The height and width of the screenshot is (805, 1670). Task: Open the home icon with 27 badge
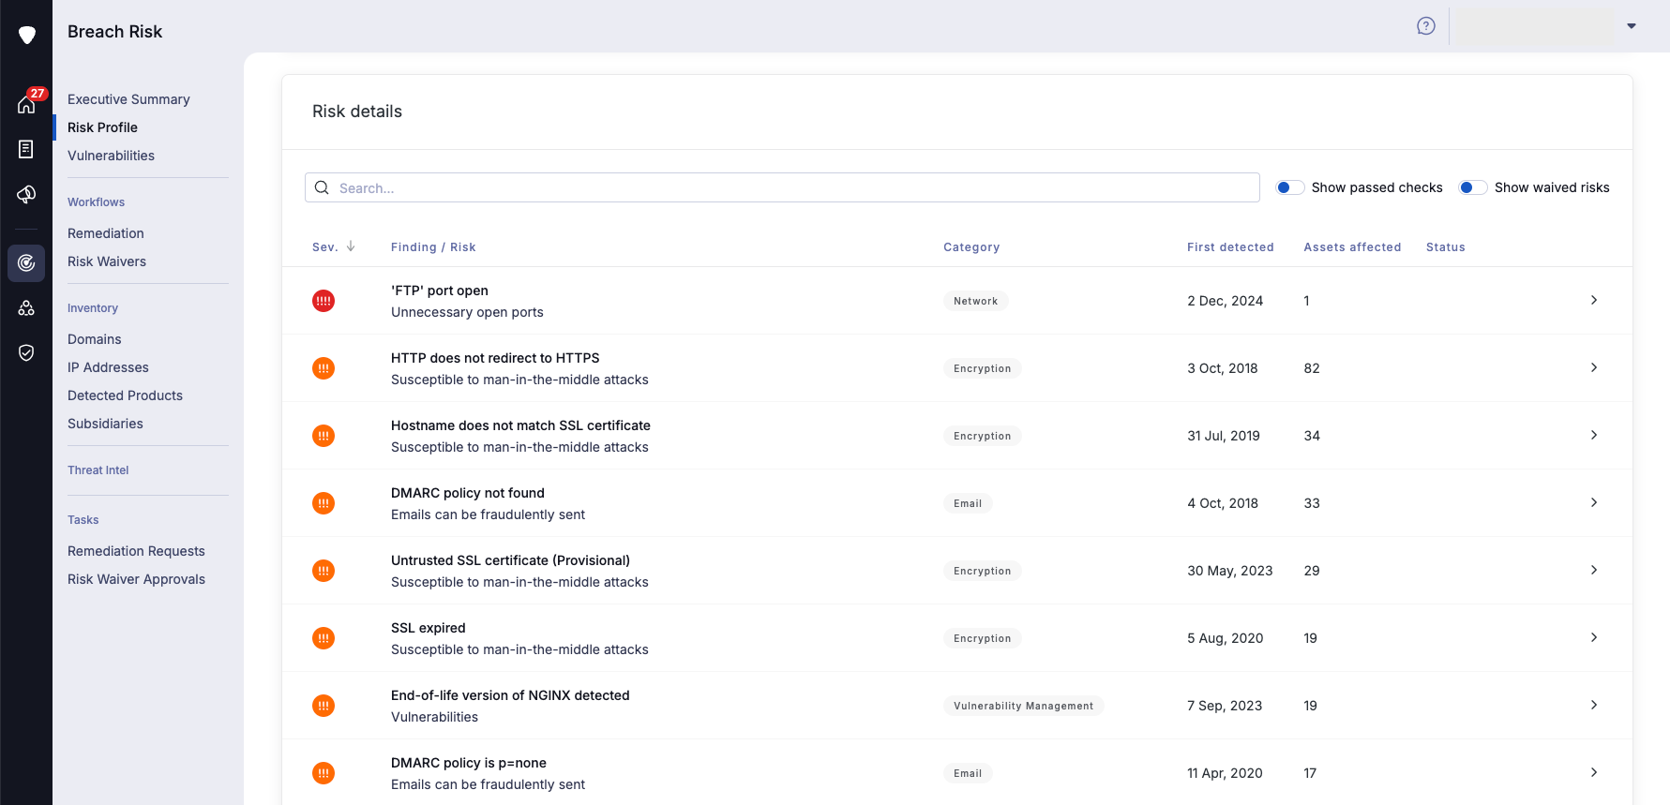26,104
